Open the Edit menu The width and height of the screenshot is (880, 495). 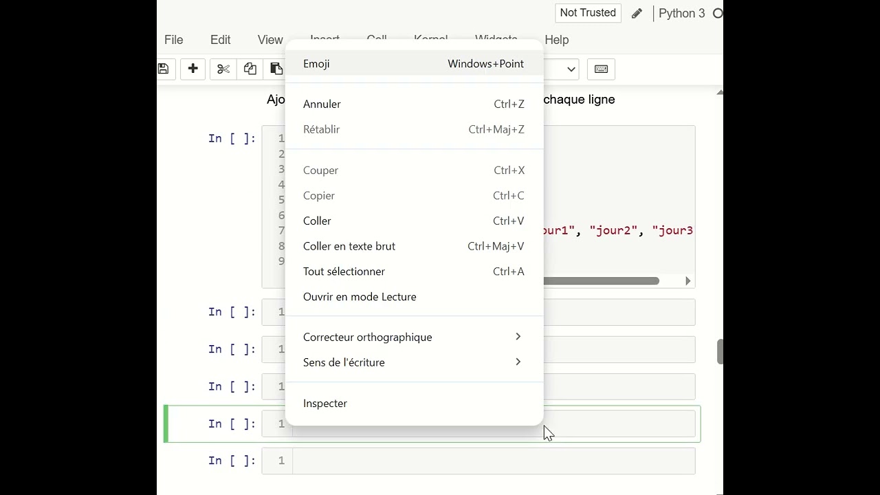tap(221, 40)
